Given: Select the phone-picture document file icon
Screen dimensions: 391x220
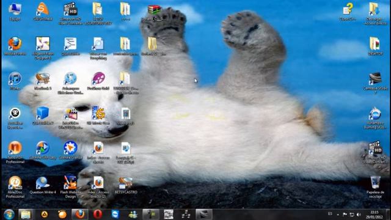Looking at the screenshot, I should [126, 113].
